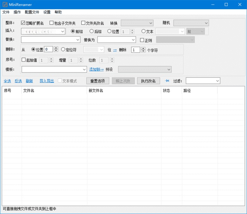Increase the 删除 position value stepper
Viewport: 247px width, 214px height.
pyautogui.click(x=56, y=48)
